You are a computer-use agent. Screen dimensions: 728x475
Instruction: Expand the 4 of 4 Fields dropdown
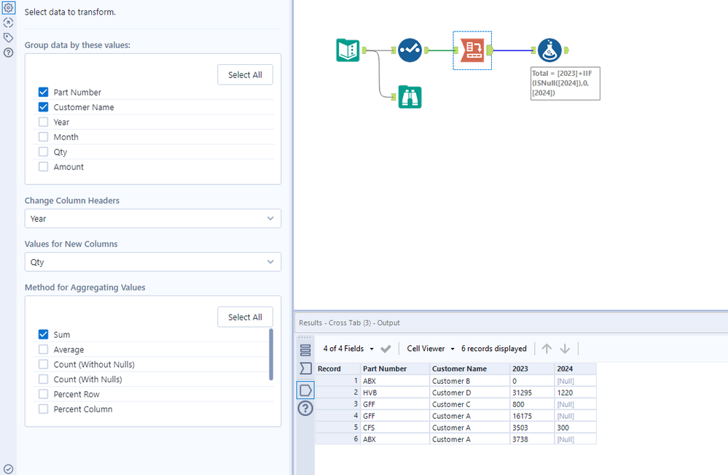coord(349,349)
